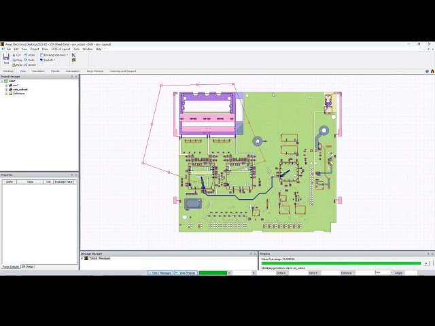Switch to the Ansys Minerva ribbon tab

tap(95, 71)
